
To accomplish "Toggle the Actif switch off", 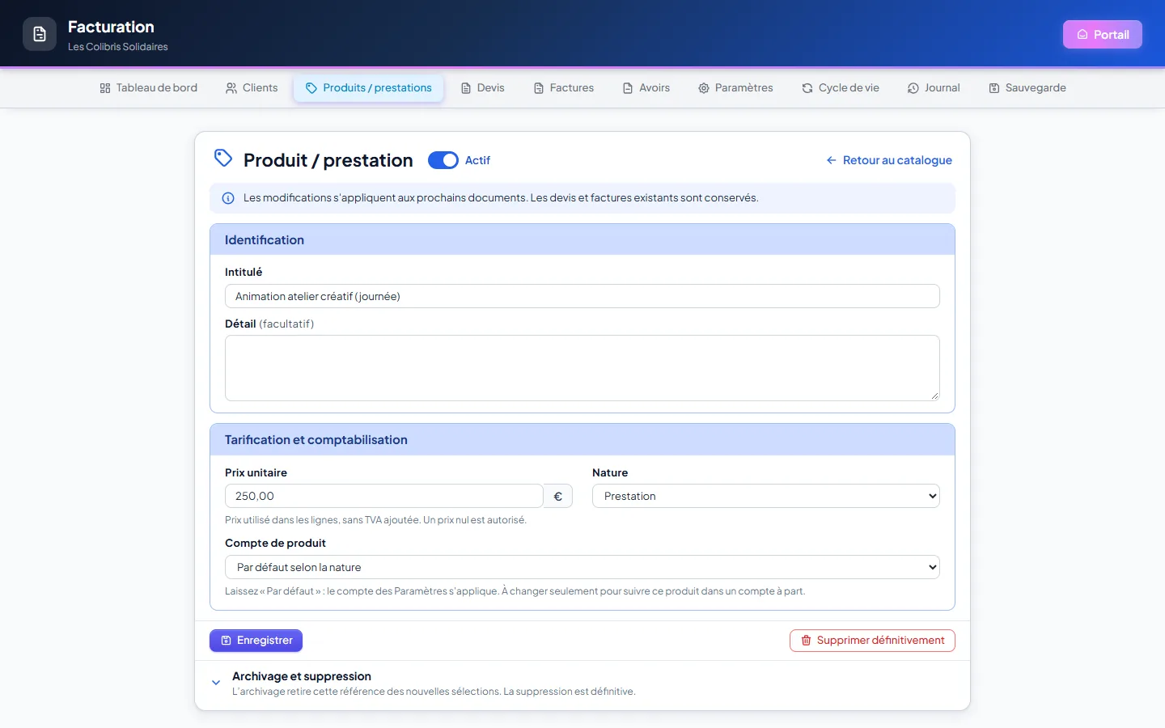I will pyautogui.click(x=443, y=160).
